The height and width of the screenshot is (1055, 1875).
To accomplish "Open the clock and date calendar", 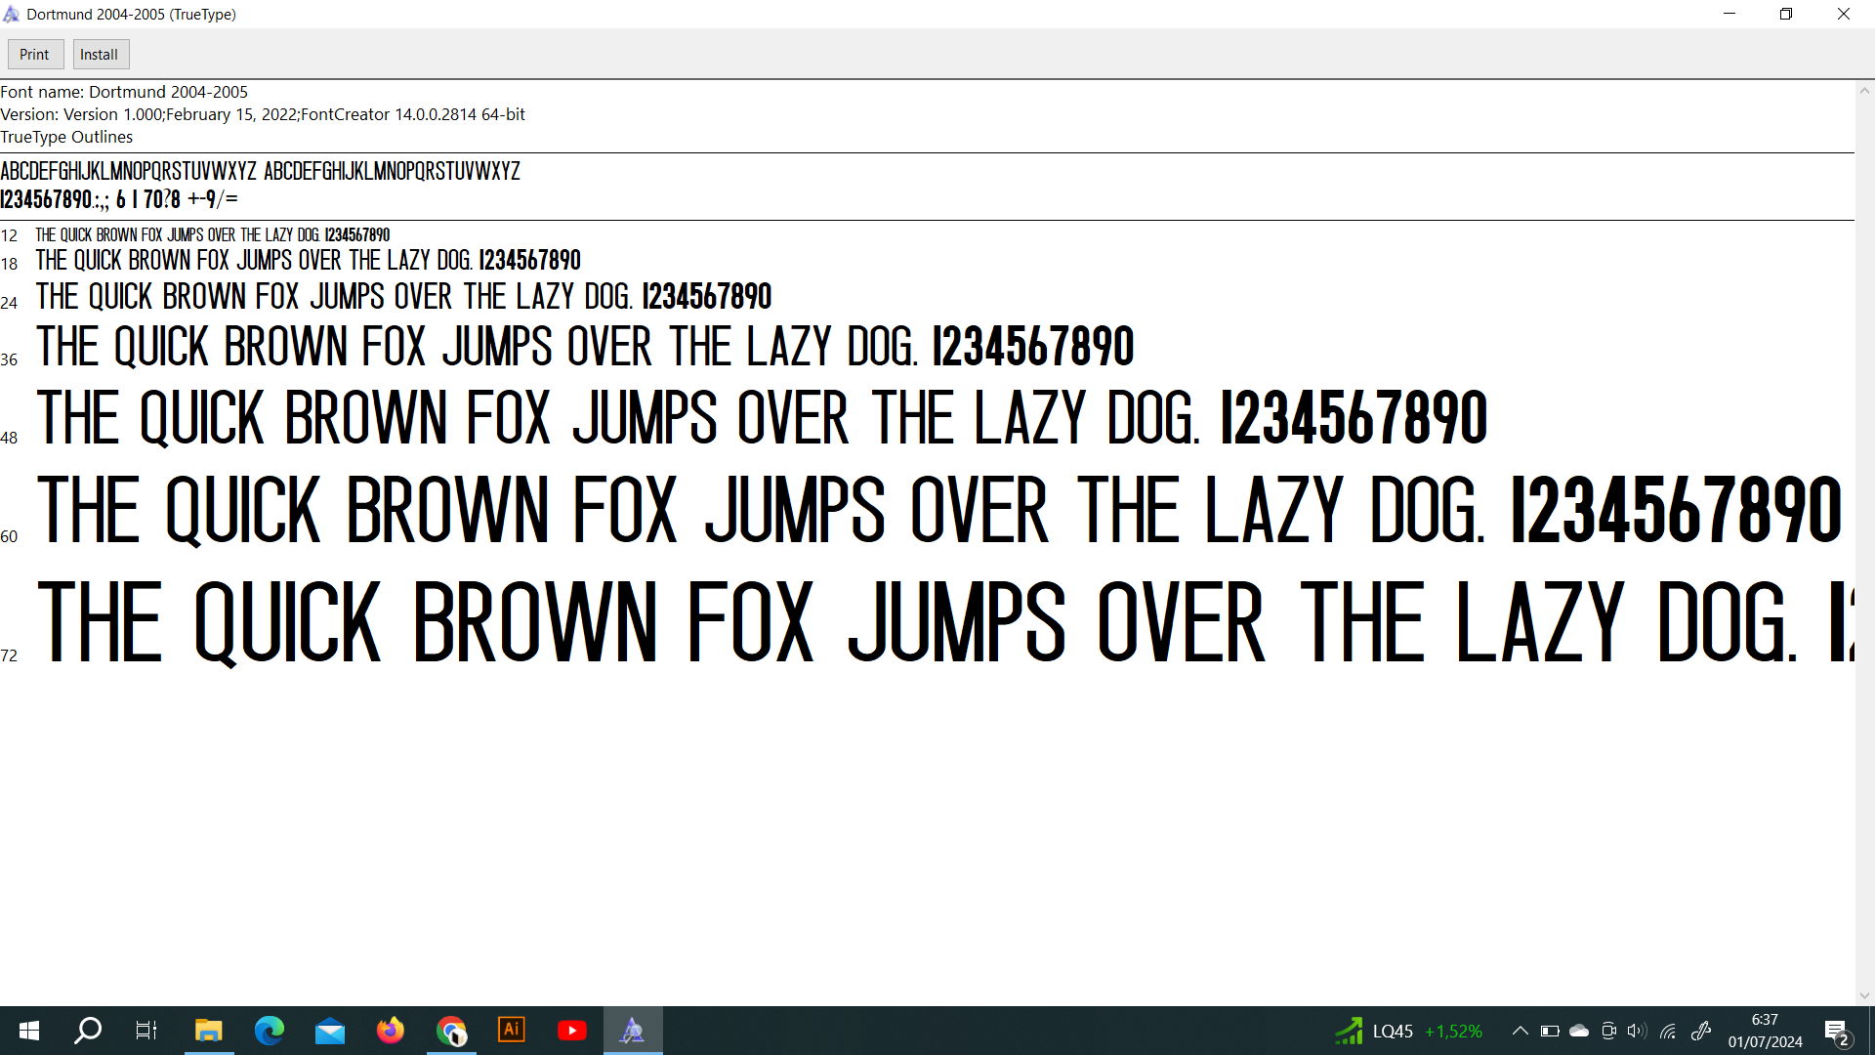I will (x=1765, y=1031).
